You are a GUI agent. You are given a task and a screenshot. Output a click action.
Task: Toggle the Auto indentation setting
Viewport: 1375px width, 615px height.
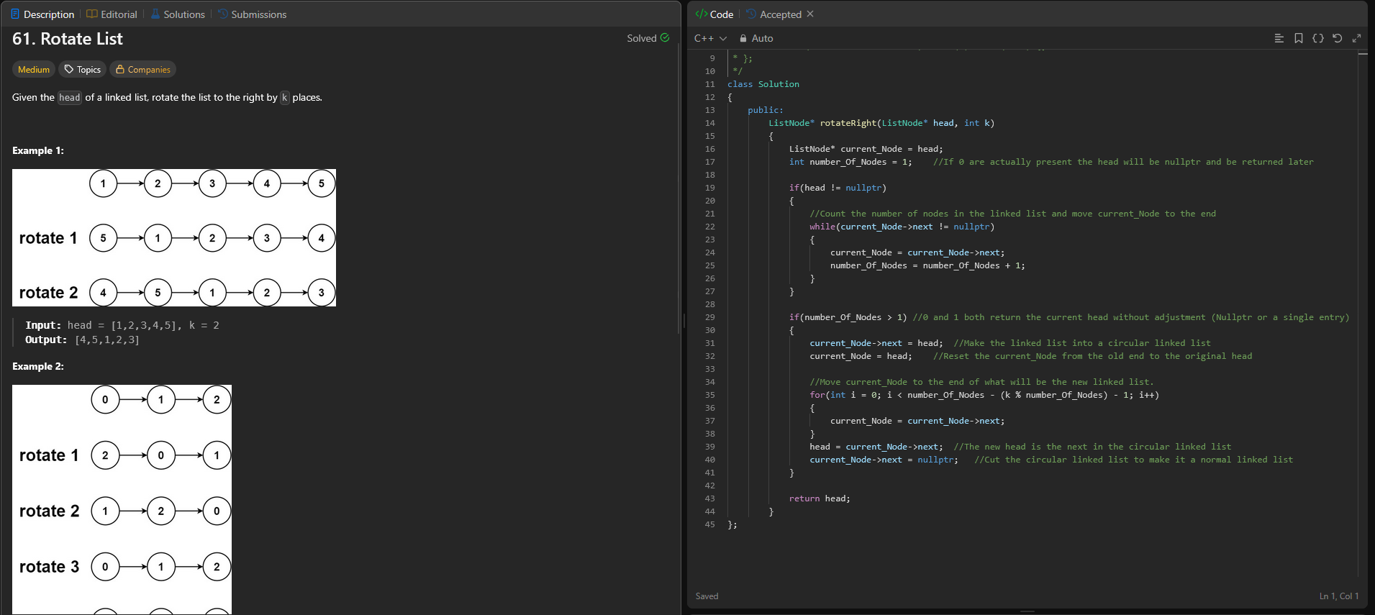coord(762,39)
